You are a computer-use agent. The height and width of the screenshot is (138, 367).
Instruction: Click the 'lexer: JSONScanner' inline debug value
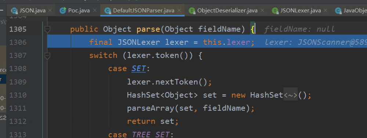316,42
